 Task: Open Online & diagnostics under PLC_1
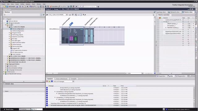(x=18, y=31)
